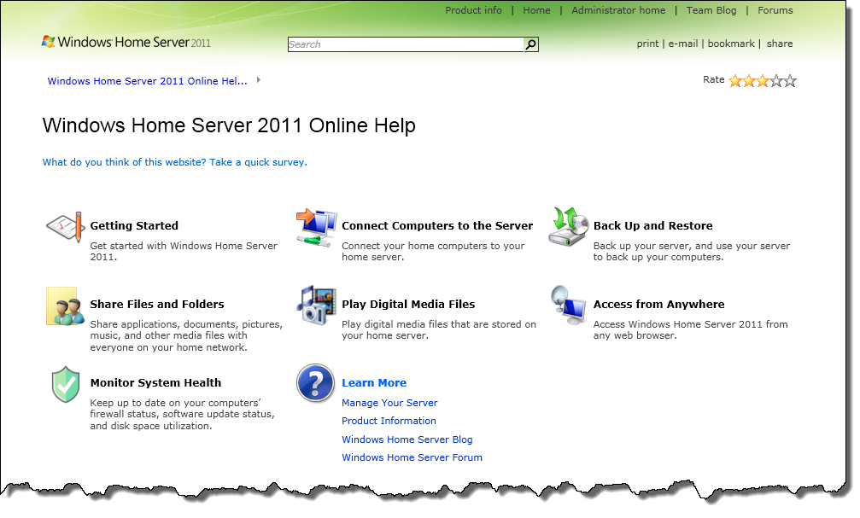Expand the breadcrumb arrow after Online Help
This screenshot has height=518, width=860.
[x=258, y=80]
